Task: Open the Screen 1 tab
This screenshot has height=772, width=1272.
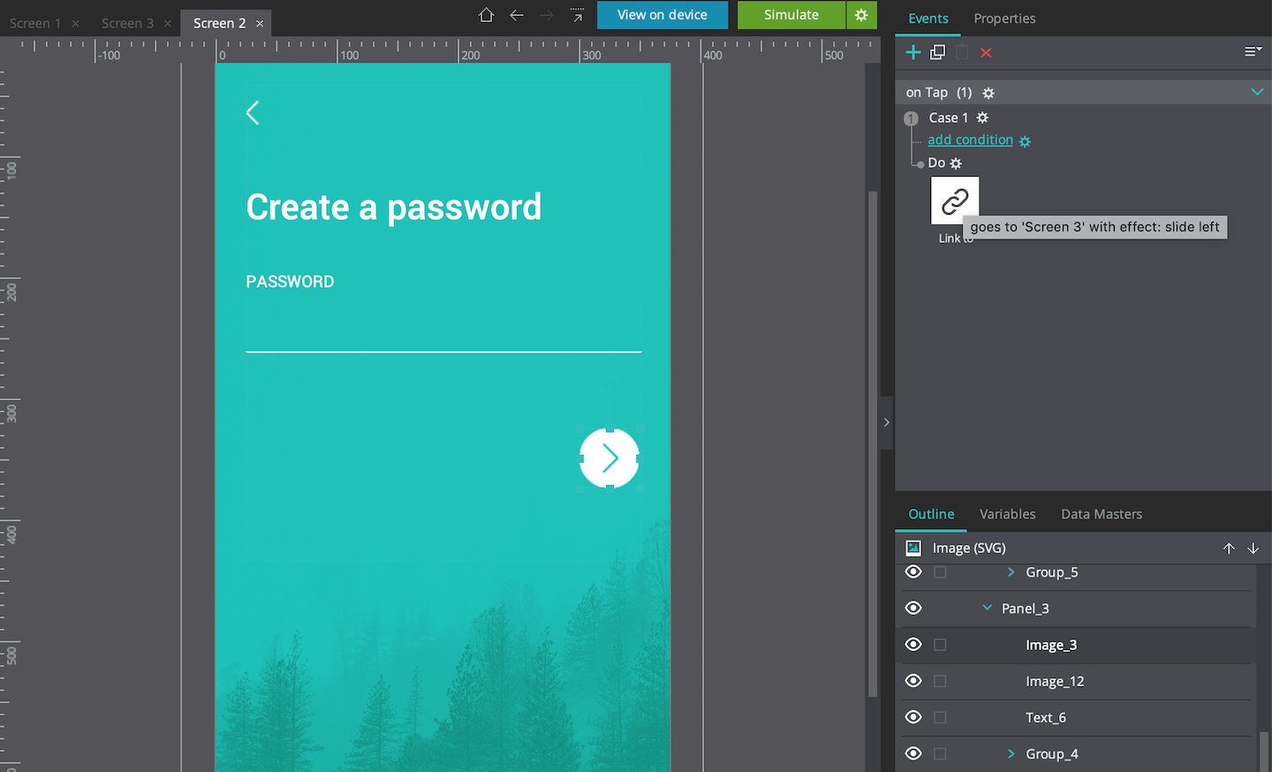Action: click(x=35, y=23)
